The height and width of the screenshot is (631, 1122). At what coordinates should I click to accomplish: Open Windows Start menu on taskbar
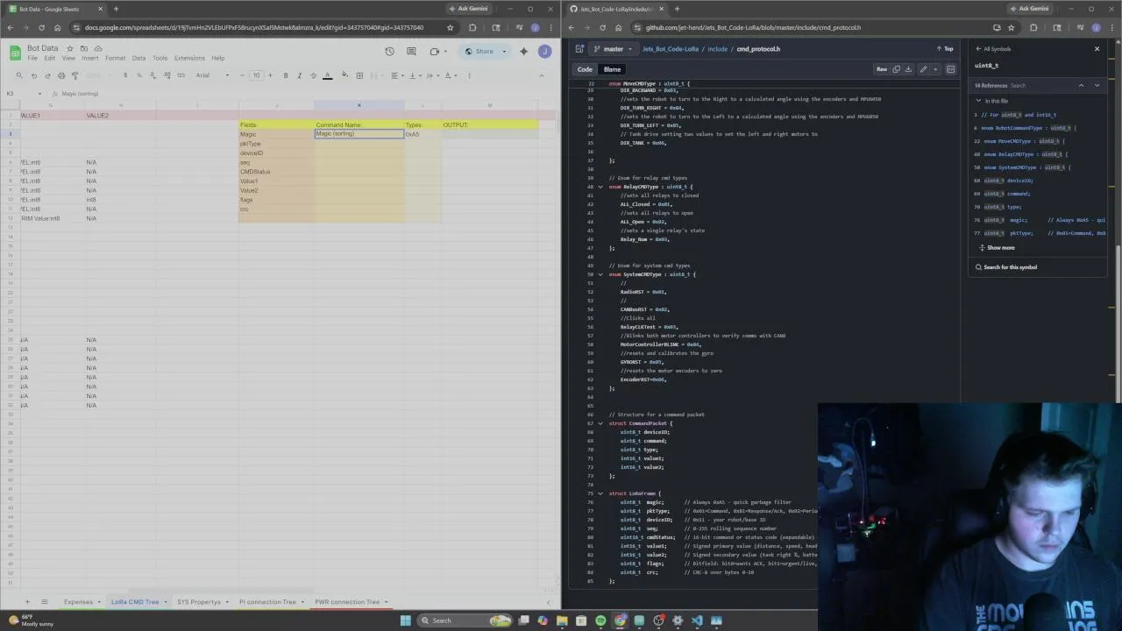tap(405, 620)
